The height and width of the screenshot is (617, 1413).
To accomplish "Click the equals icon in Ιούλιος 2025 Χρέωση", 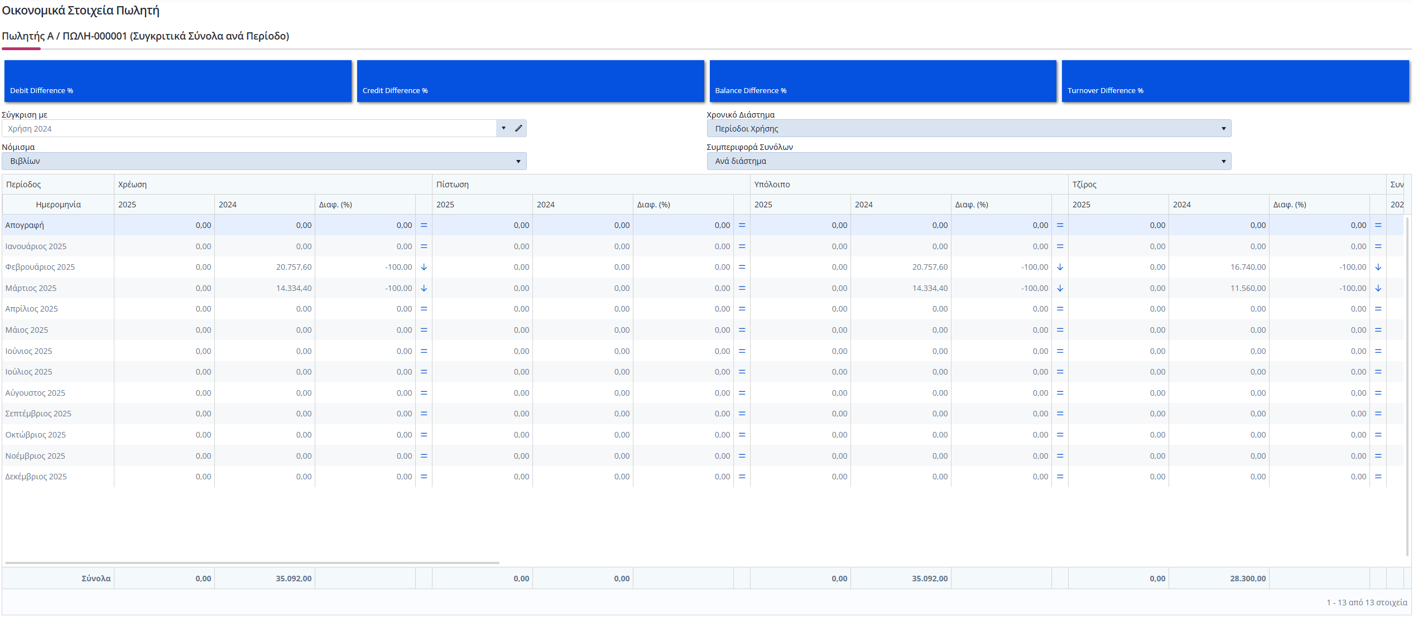I will coord(424,372).
